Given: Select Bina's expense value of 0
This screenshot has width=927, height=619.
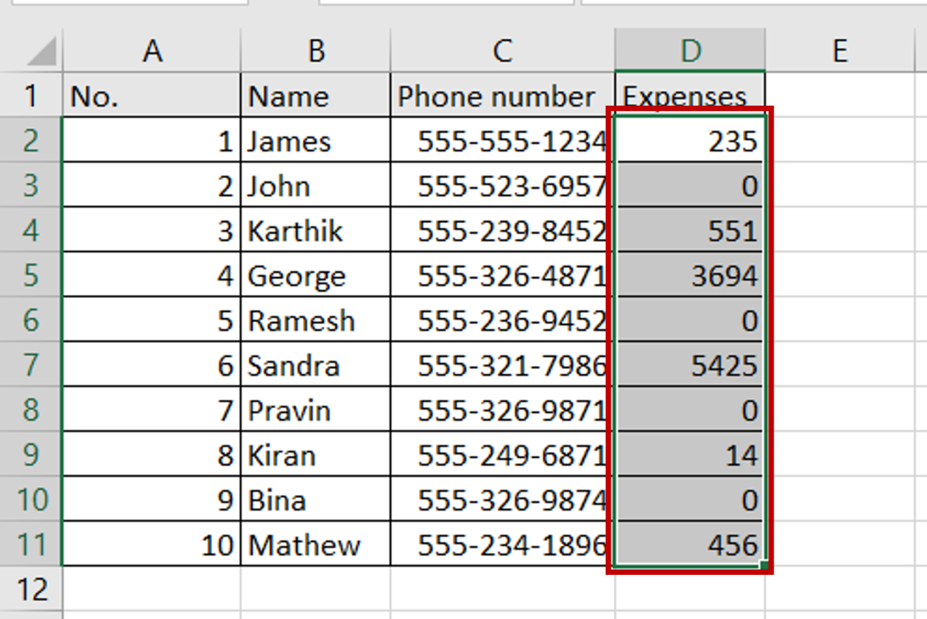Looking at the screenshot, I should point(688,500).
